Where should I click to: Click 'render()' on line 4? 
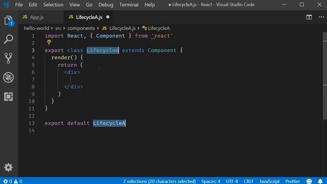pos(64,58)
